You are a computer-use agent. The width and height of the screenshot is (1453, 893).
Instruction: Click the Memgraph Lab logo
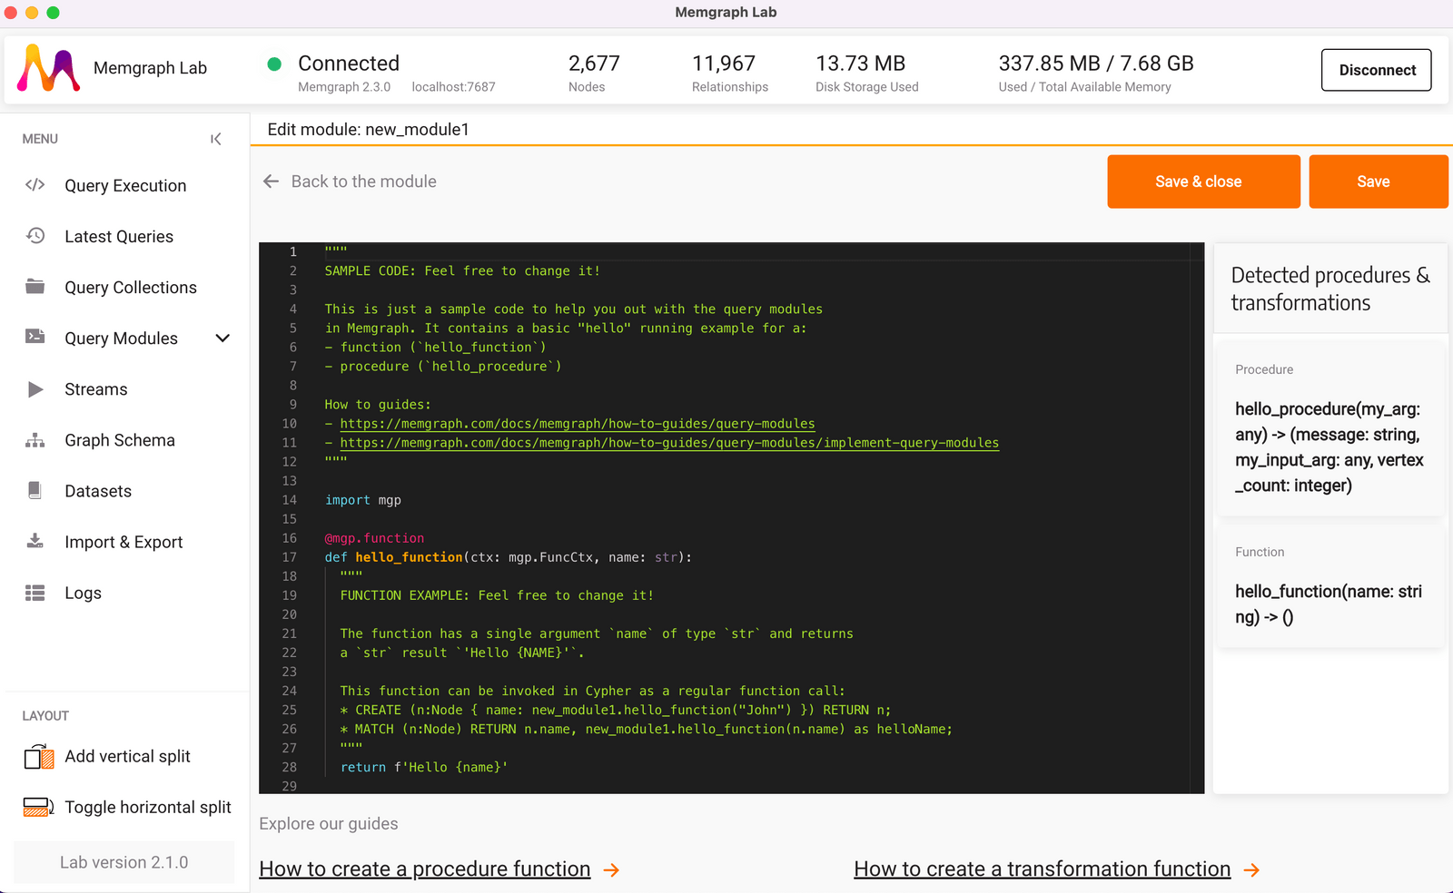(x=49, y=69)
